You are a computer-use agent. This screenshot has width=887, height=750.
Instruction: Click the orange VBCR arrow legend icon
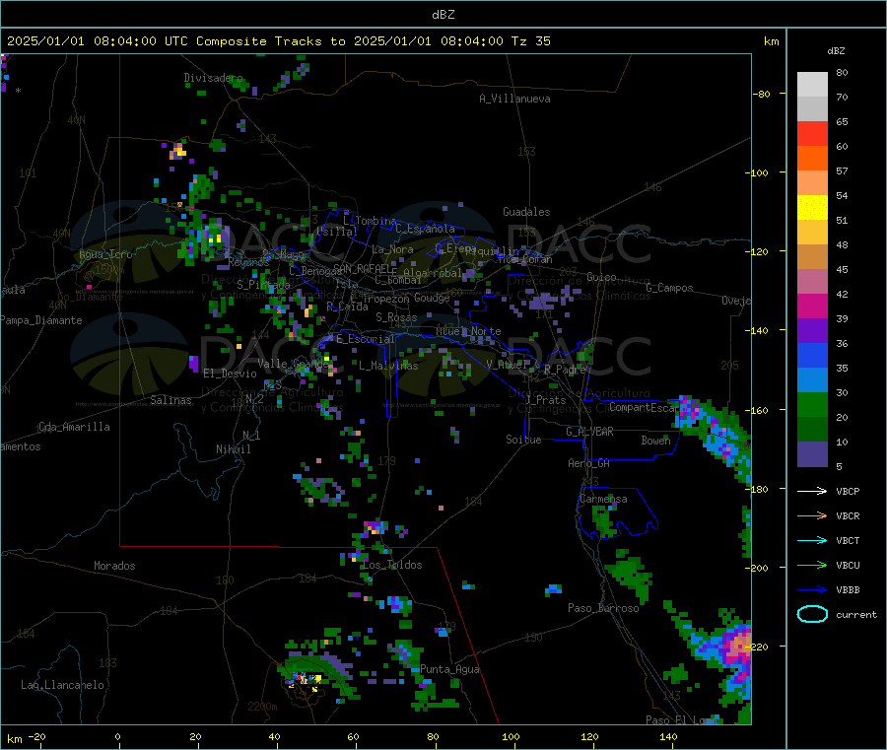tap(812, 515)
